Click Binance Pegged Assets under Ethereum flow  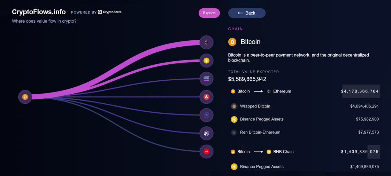[262, 119]
